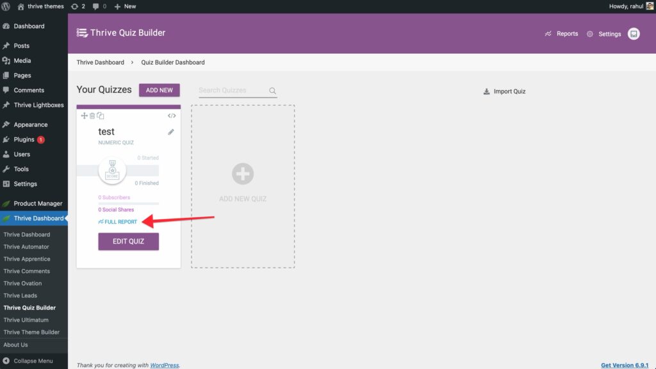Delete the test quiz with trash icon

click(92, 116)
